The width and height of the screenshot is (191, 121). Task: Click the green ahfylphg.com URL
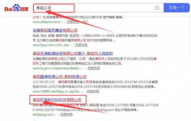click(43, 115)
